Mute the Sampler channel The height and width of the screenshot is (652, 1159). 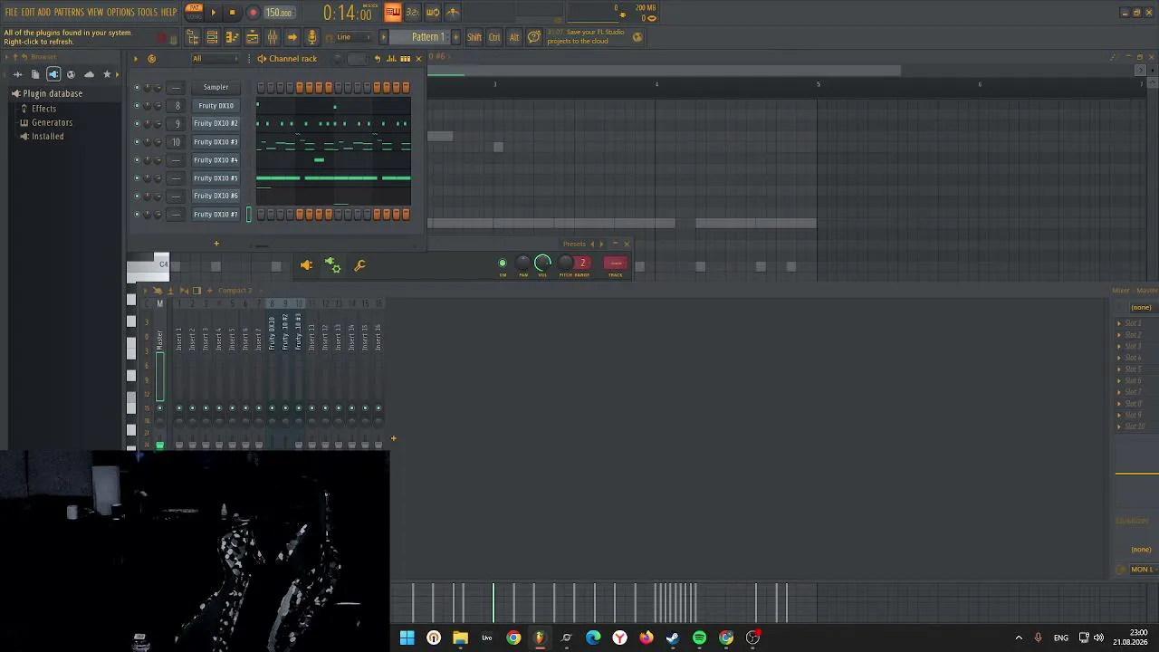point(137,88)
